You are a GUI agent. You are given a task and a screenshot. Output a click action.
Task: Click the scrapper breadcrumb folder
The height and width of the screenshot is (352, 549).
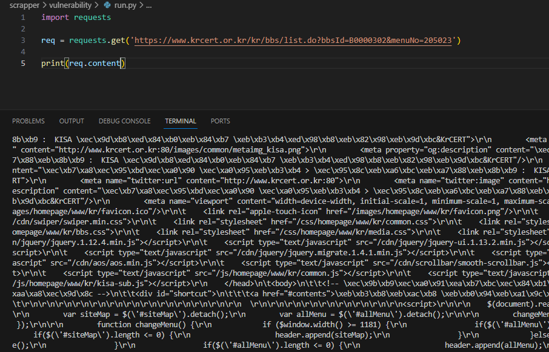point(24,5)
